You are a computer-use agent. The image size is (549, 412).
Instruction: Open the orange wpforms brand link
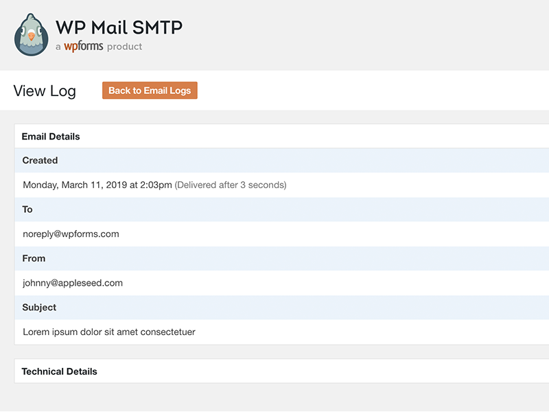[x=84, y=47]
